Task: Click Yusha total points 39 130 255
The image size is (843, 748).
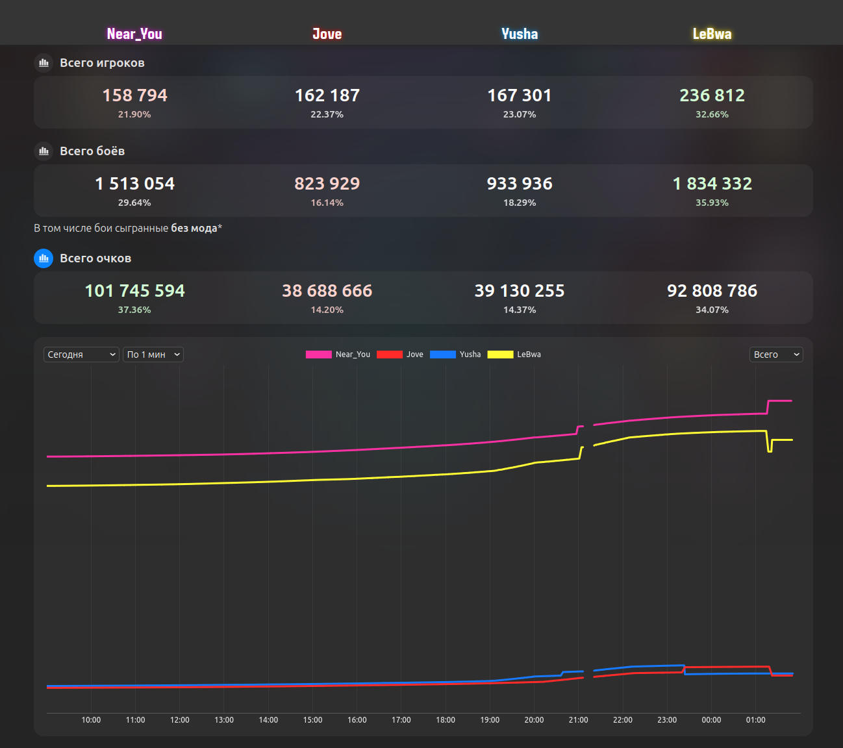Action: 520,291
